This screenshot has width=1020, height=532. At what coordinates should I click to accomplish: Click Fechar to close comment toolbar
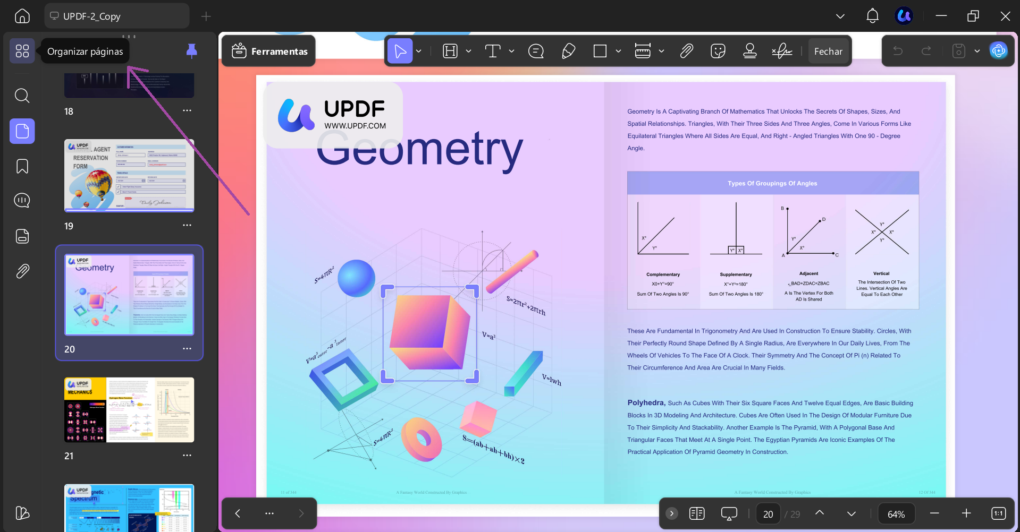pyautogui.click(x=828, y=51)
